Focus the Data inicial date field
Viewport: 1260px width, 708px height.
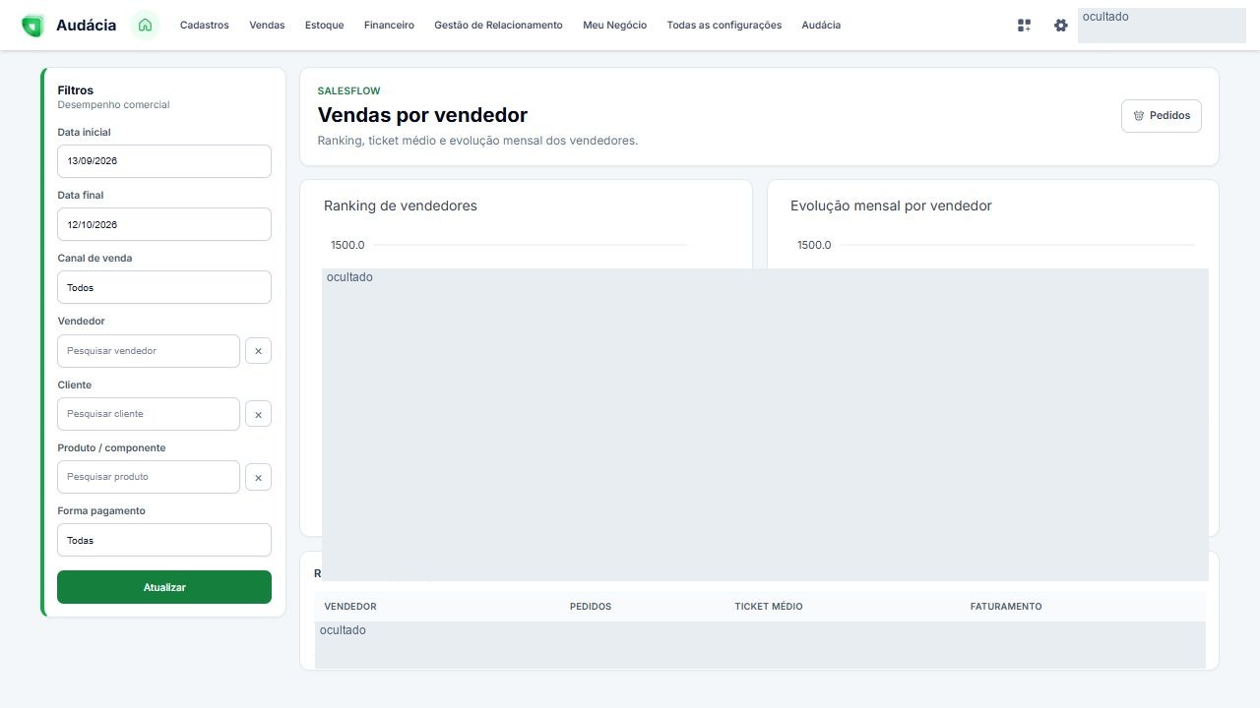(x=164, y=161)
